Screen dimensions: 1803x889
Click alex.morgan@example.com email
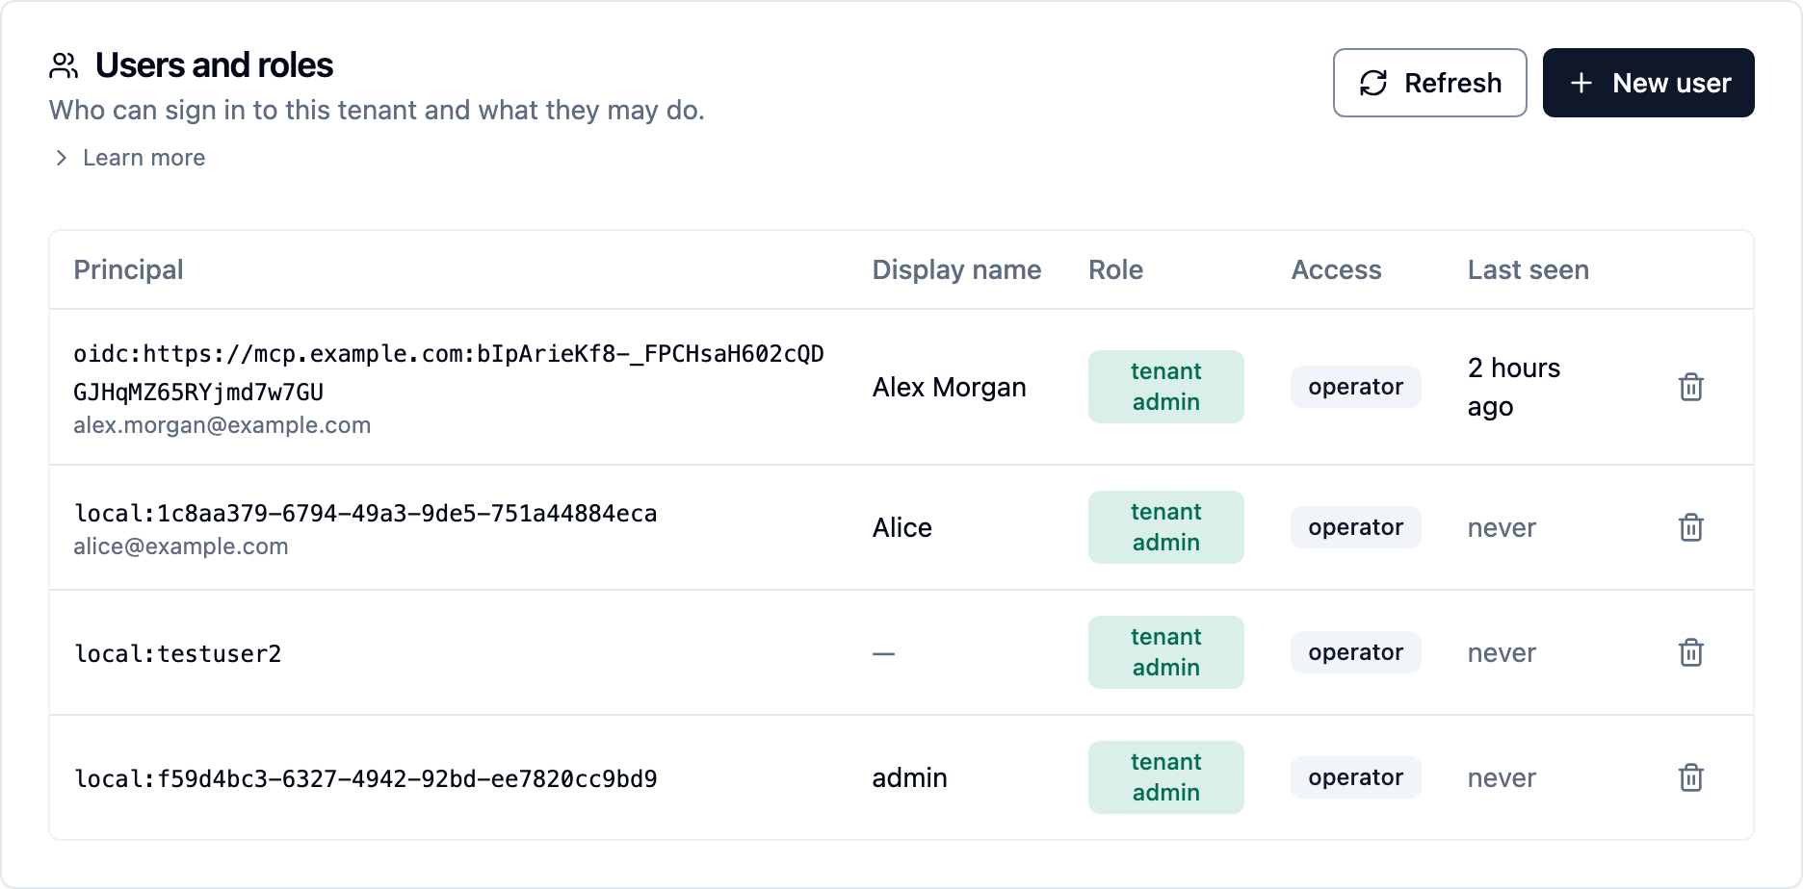pyautogui.click(x=222, y=425)
